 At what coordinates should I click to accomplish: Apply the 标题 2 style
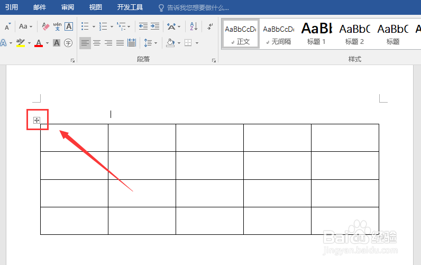[x=355, y=34]
